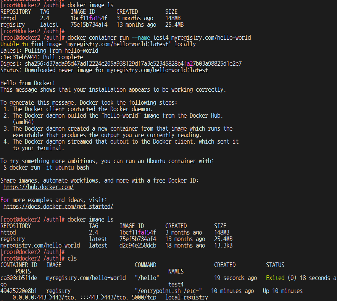The width and height of the screenshot is (337, 301).
Task: Click the 13.3kB size value
Action: point(223,246)
